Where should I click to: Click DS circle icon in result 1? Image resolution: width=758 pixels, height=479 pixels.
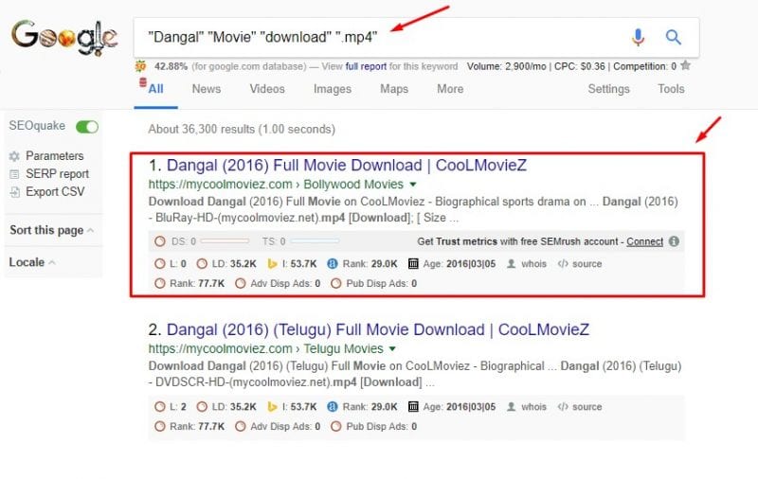(160, 241)
